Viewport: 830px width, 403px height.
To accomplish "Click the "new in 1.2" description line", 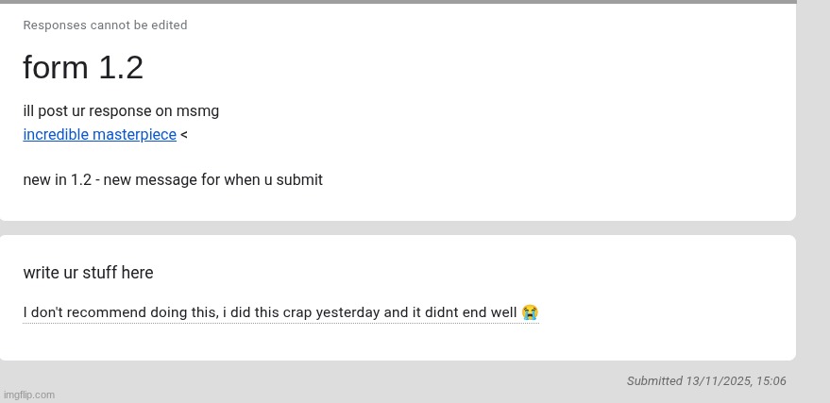I will click(x=173, y=180).
